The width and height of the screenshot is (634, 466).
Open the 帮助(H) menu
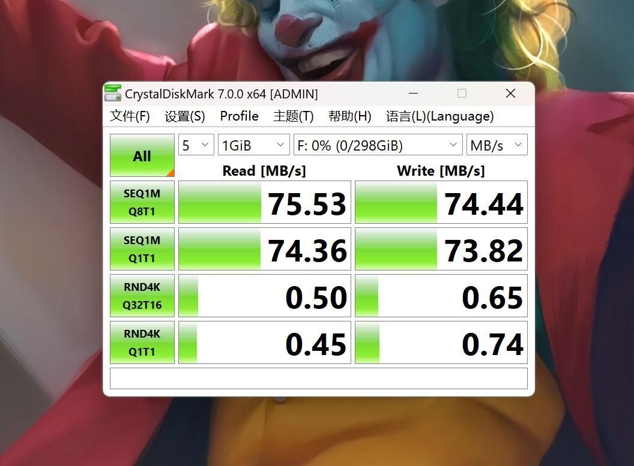coord(350,116)
